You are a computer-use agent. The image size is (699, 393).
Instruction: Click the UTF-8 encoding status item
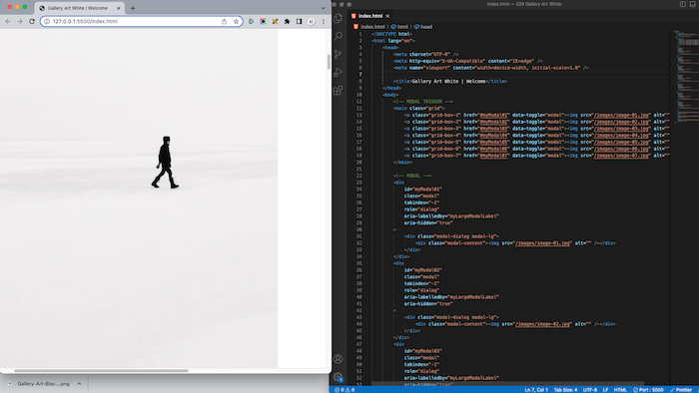coord(590,390)
